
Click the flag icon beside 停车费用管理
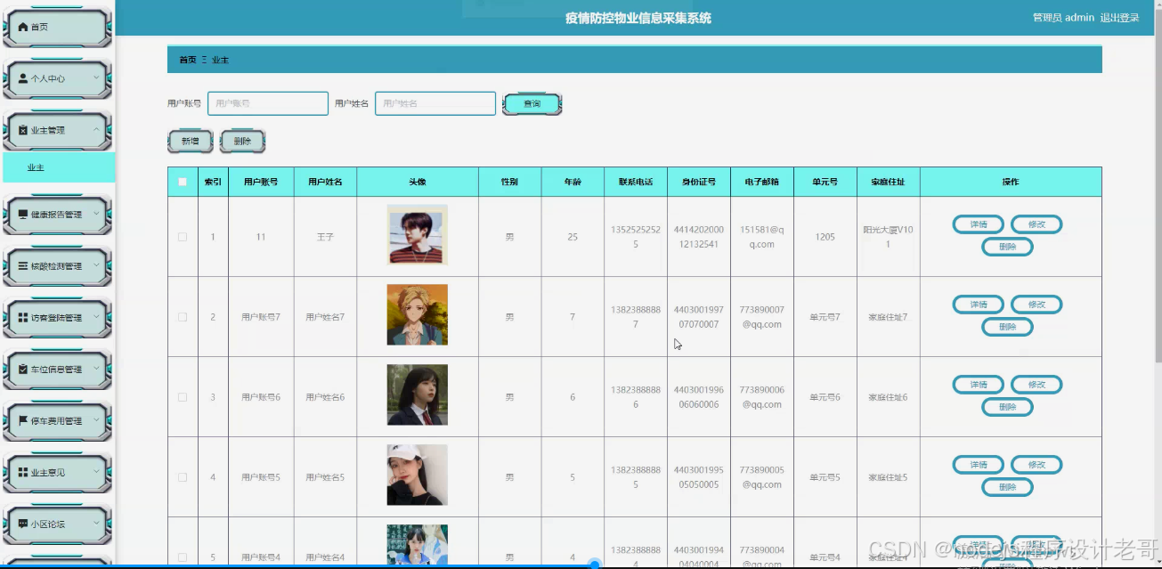point(23,420)
